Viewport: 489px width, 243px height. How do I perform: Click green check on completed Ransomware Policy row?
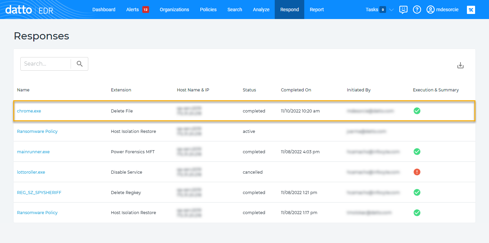[417, 213]
